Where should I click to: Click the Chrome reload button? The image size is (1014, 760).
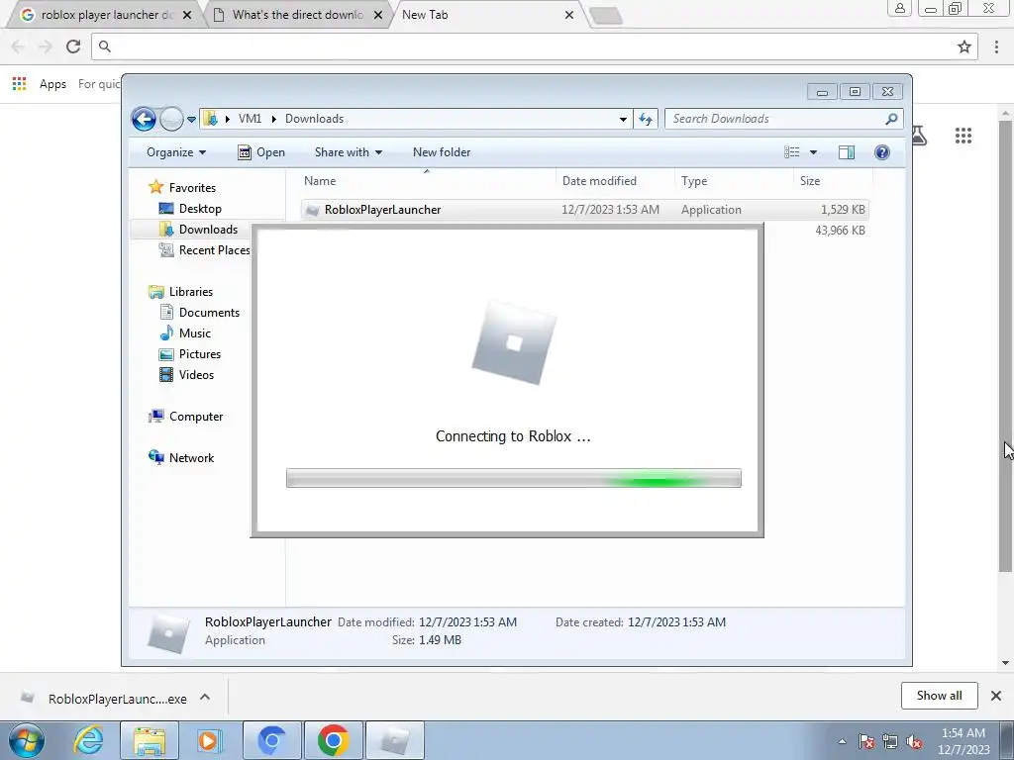click(x=73, y=47)
